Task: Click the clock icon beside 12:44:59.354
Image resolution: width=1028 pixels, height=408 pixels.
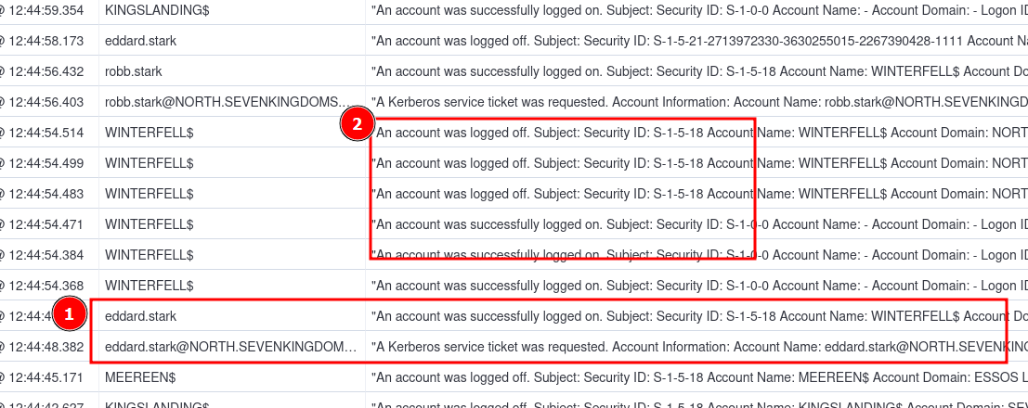Action: pyautogui.click(x=2, y=10)
